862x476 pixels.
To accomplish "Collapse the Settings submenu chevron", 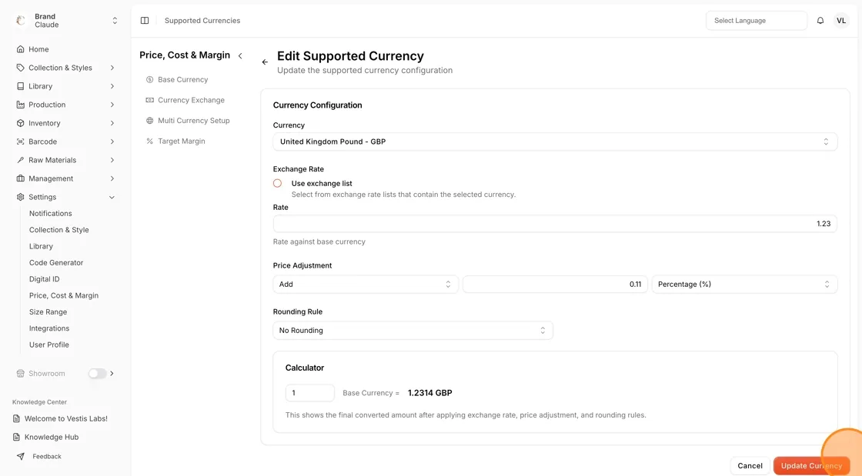I will point(112,197).
